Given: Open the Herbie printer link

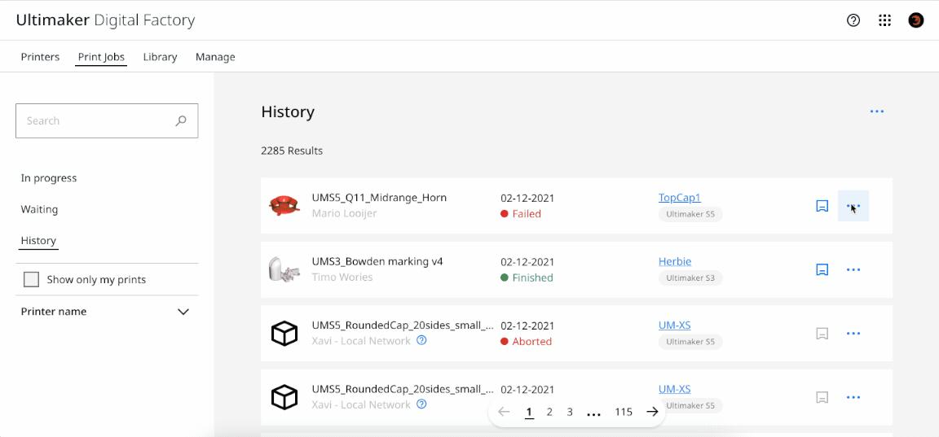Looking at the screenshot, I should (x=674, y=261).
